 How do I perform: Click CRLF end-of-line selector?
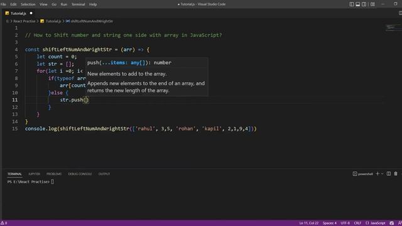click(357, 223)
